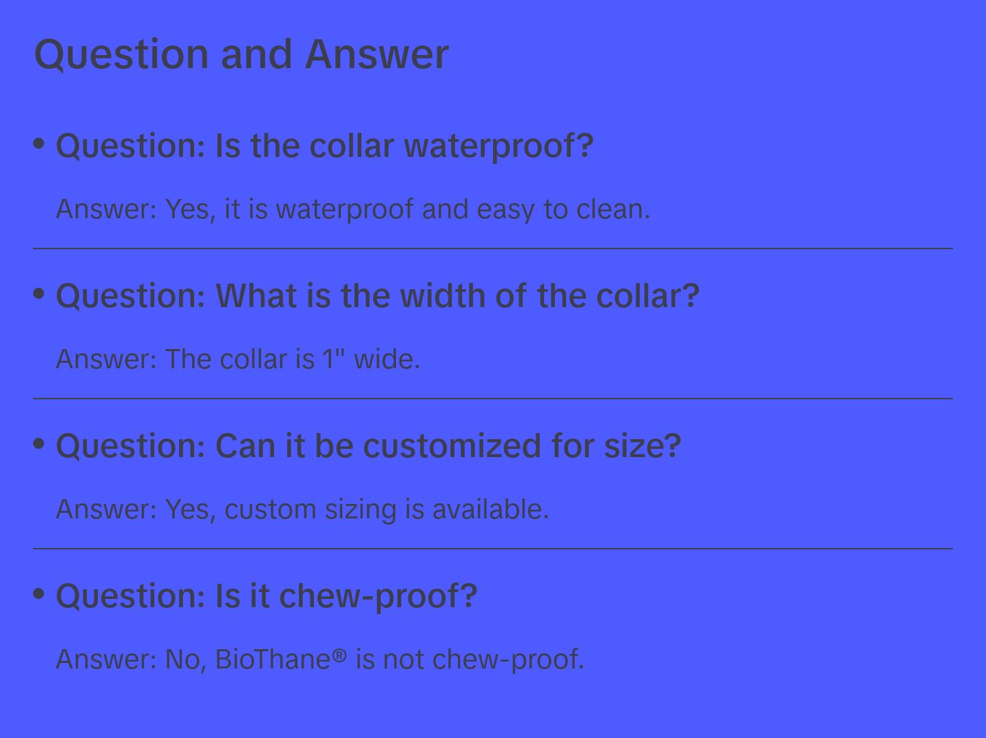Click the bullet before the waterproof question
The height and width of the screenshot is (738, 986).
tap(39, 144)
